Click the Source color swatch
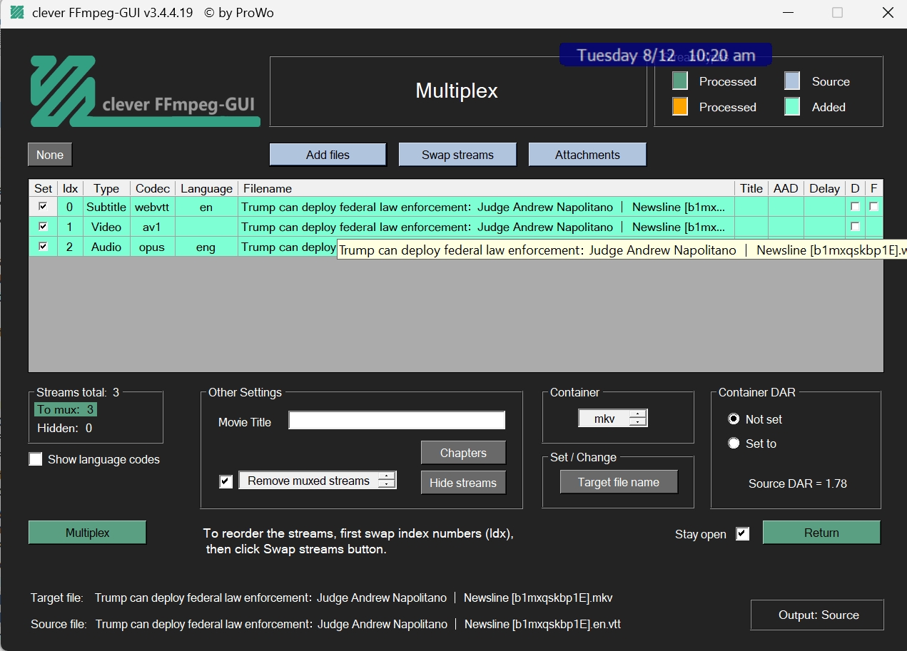 pos(792,81)
